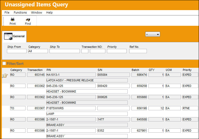Click the Ship To input field
The height and width of the screenshot is (139, 199).
point(65,51)
